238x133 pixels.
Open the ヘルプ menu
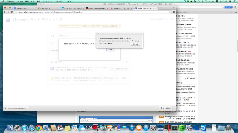68,1
